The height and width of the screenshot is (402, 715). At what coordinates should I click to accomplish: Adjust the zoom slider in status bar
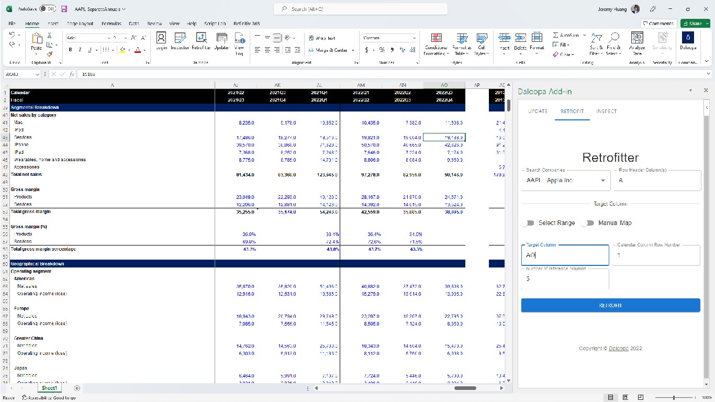[674, 398]
